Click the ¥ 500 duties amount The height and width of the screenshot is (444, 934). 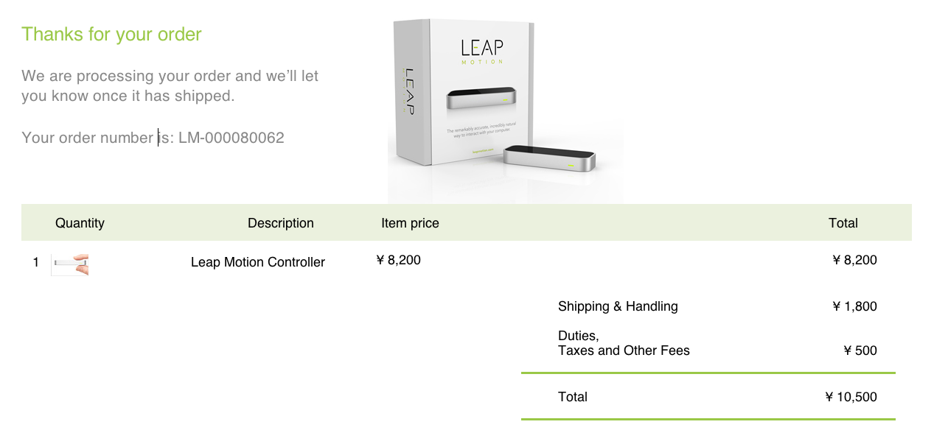coord(860,350)
